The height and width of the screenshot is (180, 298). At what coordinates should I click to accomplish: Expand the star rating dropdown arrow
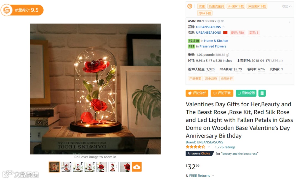click(209, 147)
